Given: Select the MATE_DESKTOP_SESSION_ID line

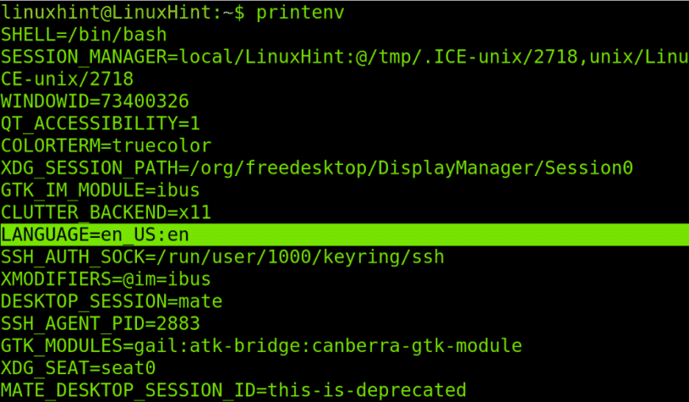Looking at the screenshot, I should coord(233,391).
